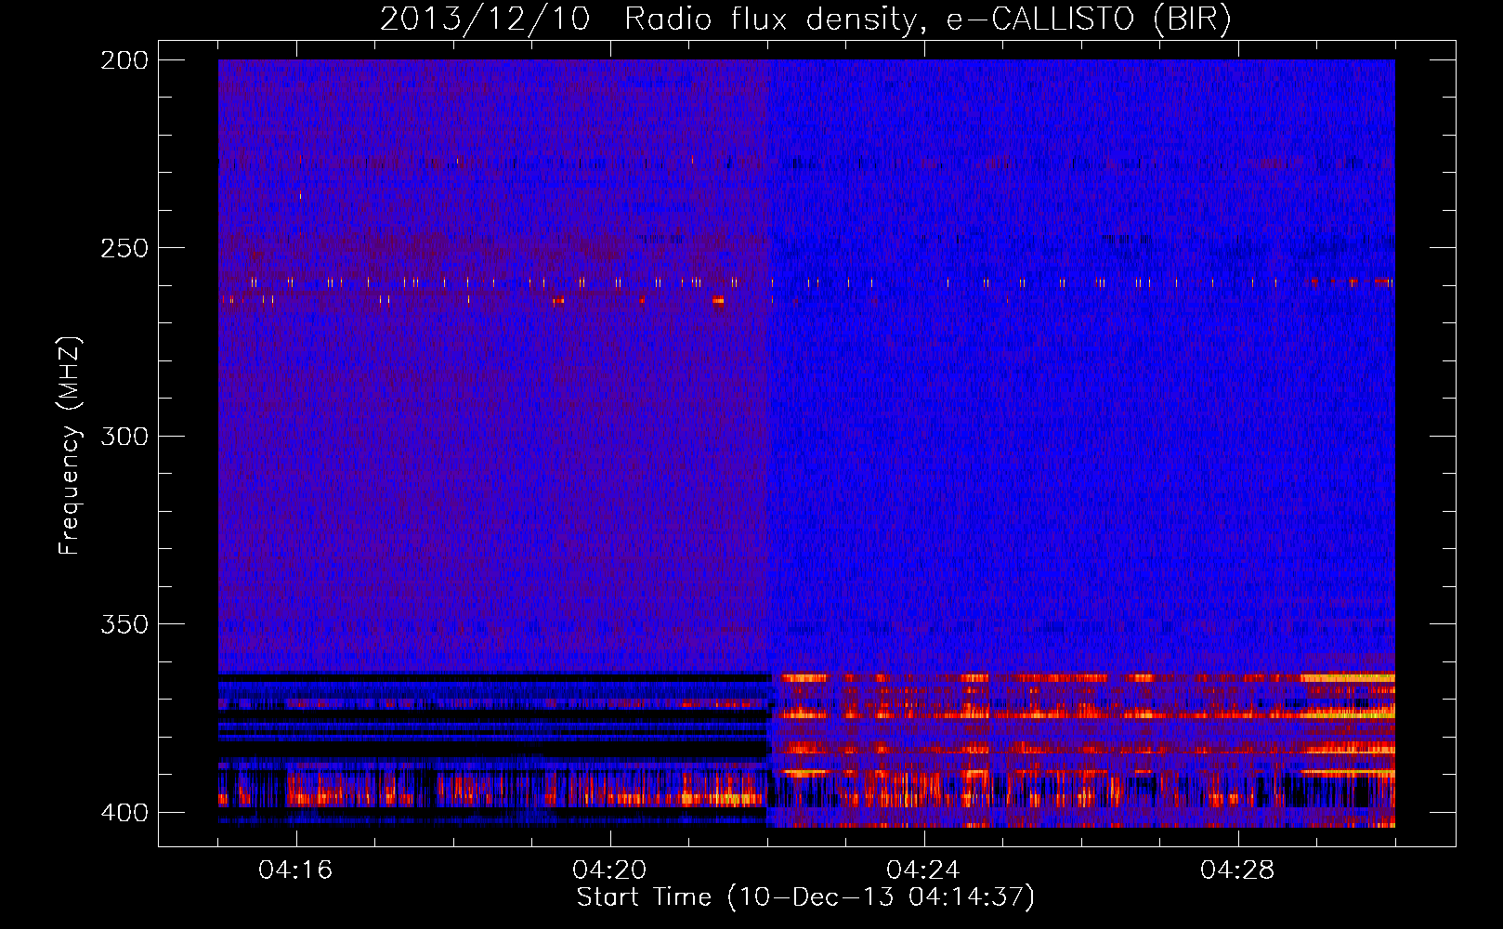Click the 04:28 time tick label
The height and width of the screenshot is (929, 1503).
coord(1237,870)
